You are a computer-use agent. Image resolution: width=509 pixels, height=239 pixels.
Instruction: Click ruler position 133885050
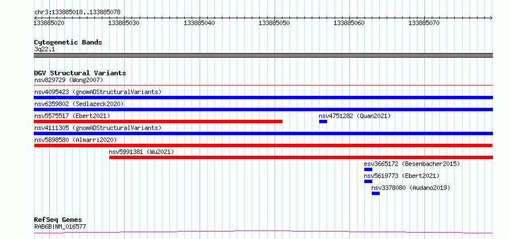[274, 23]
